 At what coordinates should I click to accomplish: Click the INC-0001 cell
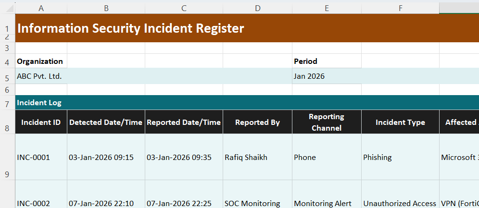[x=41, y=157]
